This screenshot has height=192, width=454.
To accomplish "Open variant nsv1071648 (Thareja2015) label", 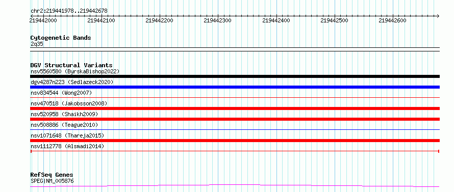I will pyautogui.click(x=67, y=135).
